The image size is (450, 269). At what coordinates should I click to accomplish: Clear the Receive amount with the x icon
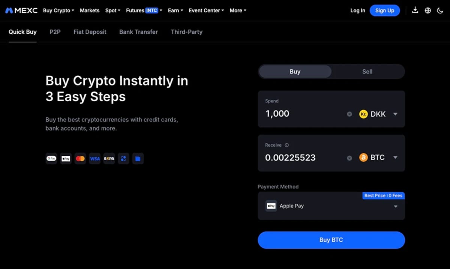point(349,158)
